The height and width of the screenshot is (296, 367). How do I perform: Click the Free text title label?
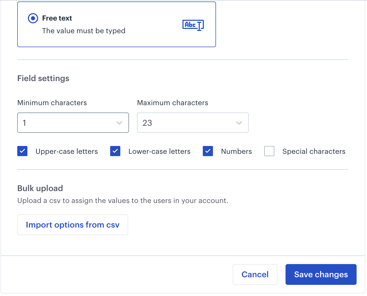[x=57, y=18]
